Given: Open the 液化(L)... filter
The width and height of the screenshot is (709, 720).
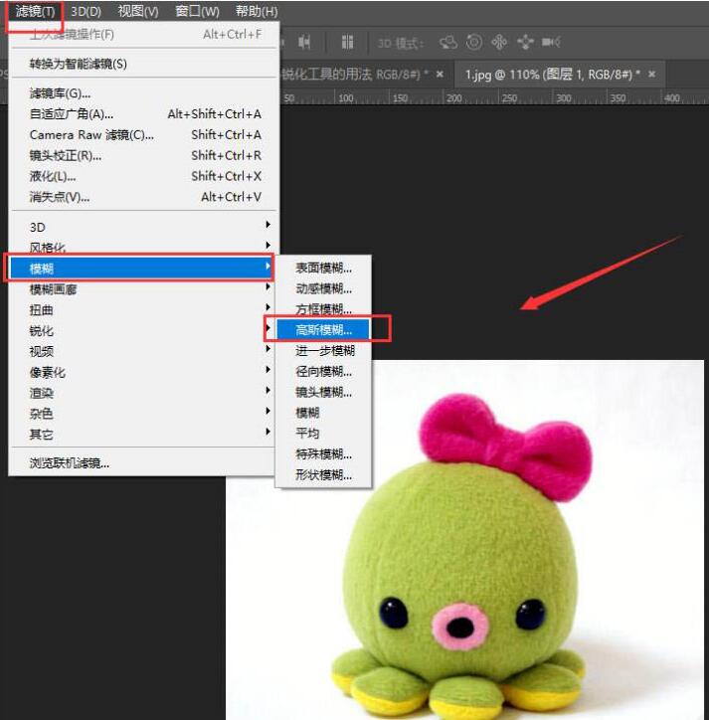Looking at the screenshot, I should click(143, 176).
